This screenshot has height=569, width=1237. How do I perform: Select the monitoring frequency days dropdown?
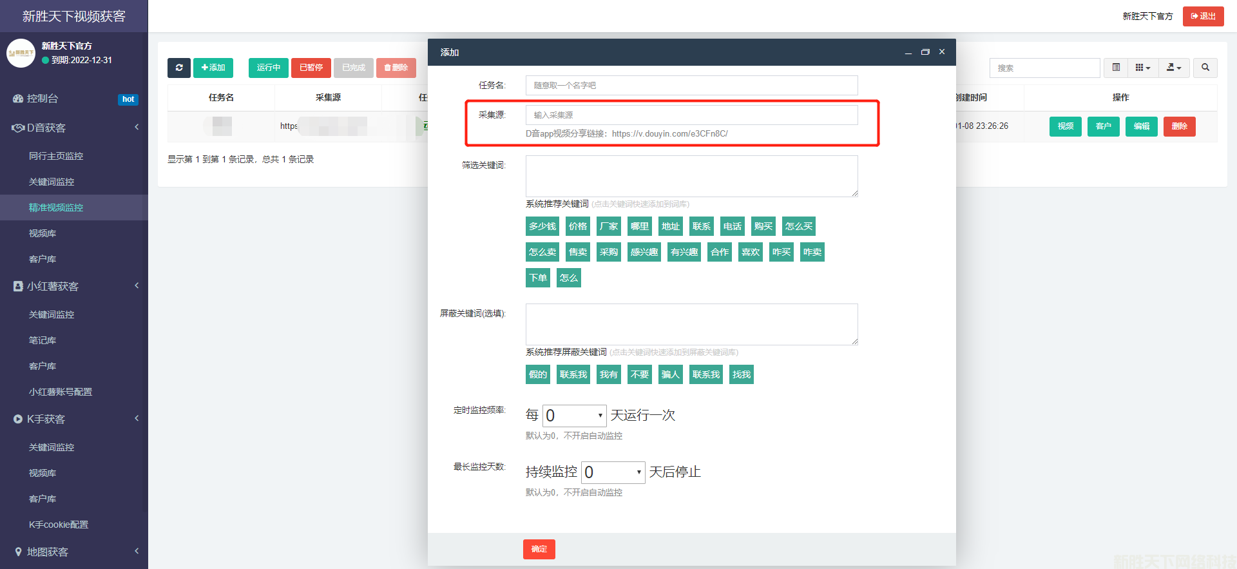coord(574,416)
